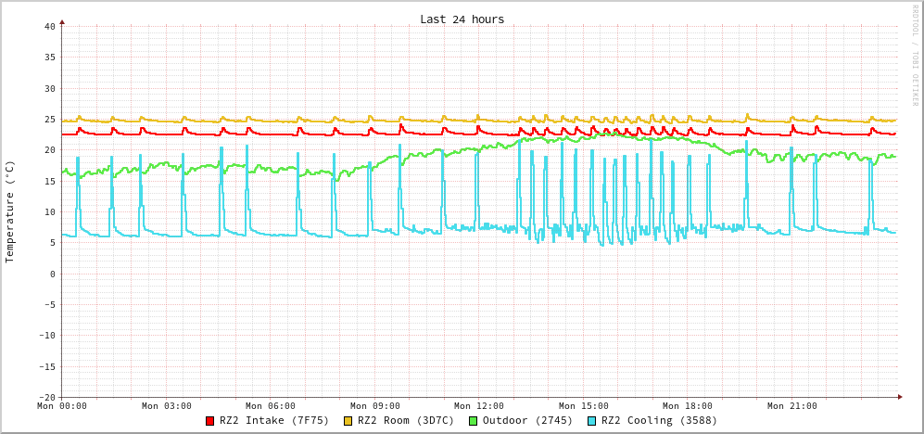Click the red RZ2 Intake legend swatch
This screenshot has height=434, width=924.
[210, 421]
